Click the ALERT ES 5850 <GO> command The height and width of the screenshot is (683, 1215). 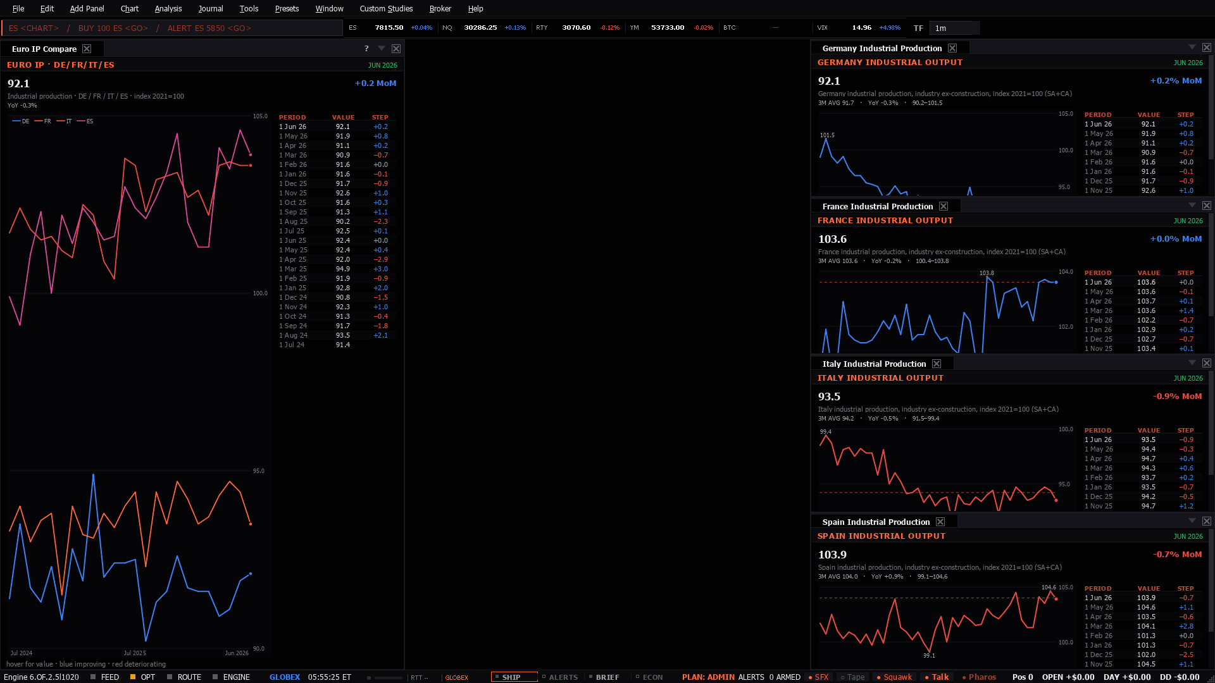click(x=209, y=28)
